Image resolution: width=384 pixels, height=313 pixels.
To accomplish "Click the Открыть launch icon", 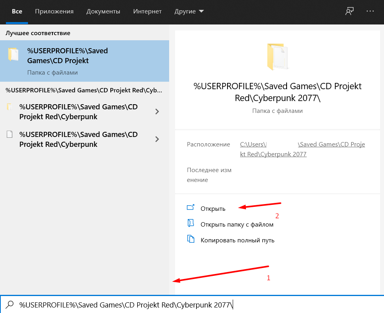I will [x=190, y=208].
